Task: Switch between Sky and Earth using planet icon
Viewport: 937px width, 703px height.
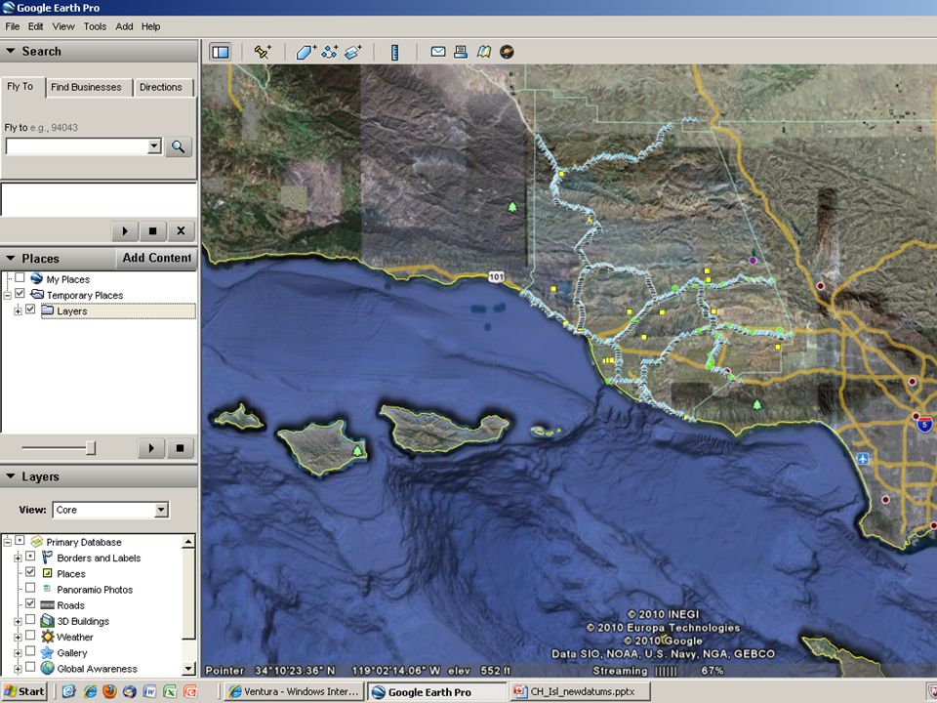Action: click(507, 52)
